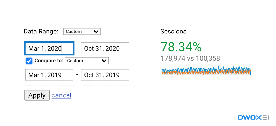Click the Sessions sparkline chart
This screenshot has height=126, width=276.
[206, 71]
